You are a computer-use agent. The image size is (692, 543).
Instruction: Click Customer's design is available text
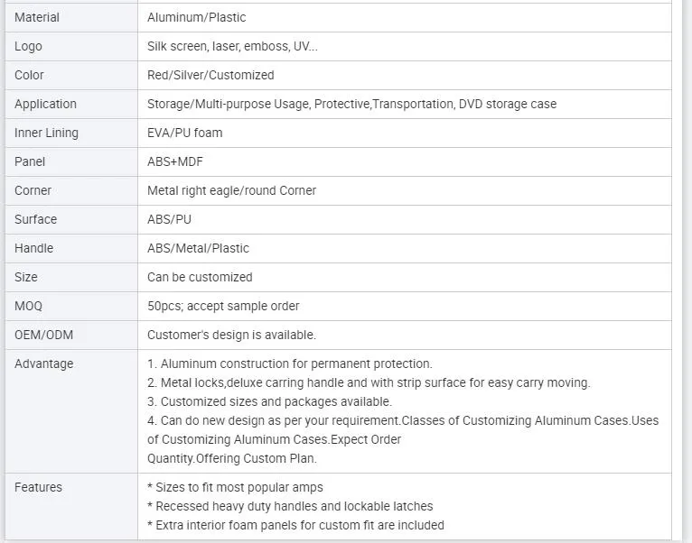[x=231, y=335]
